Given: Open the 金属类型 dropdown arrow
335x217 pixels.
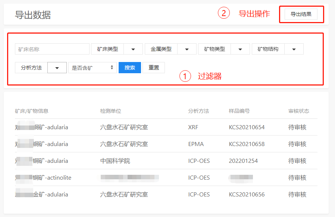Looking at the screenshot, I should [187, 49].
